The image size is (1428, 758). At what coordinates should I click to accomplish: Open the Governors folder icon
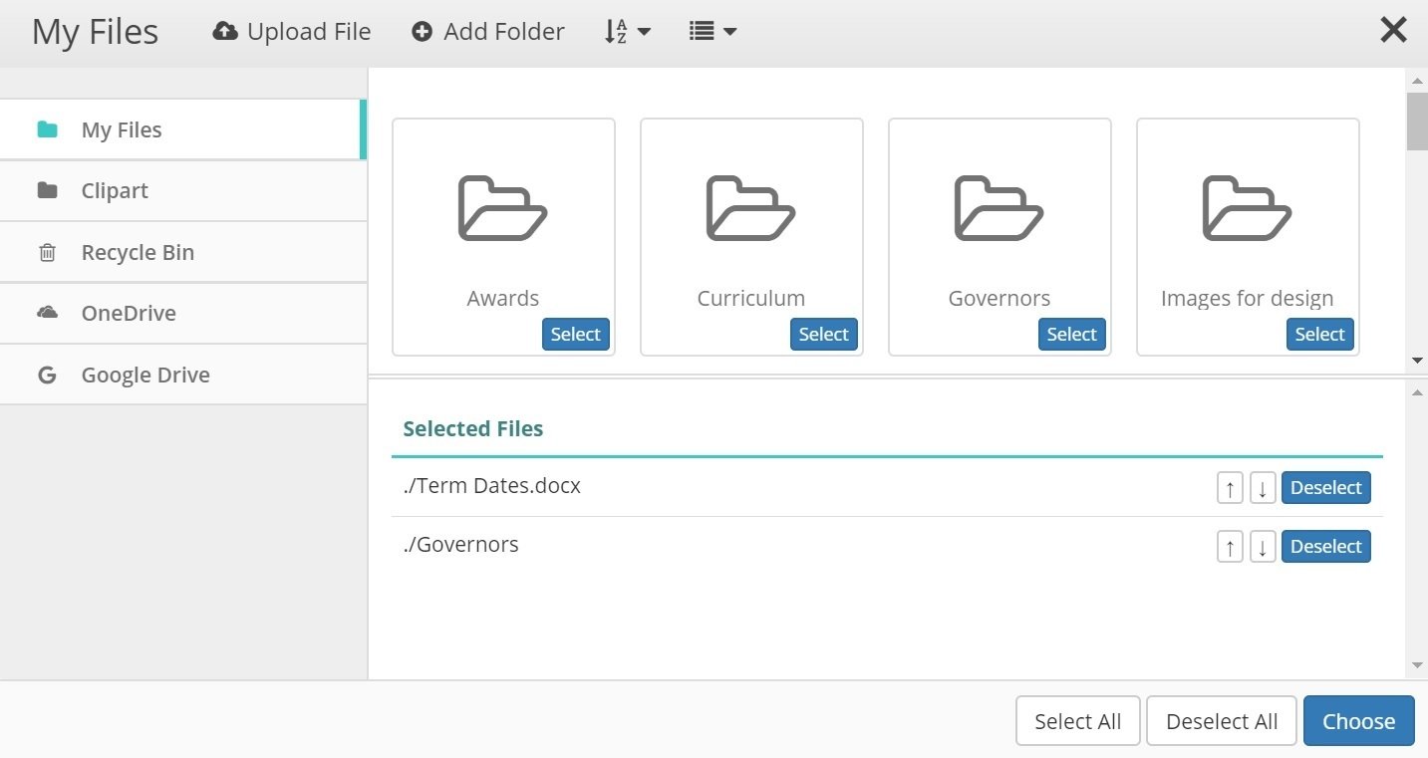999,208
